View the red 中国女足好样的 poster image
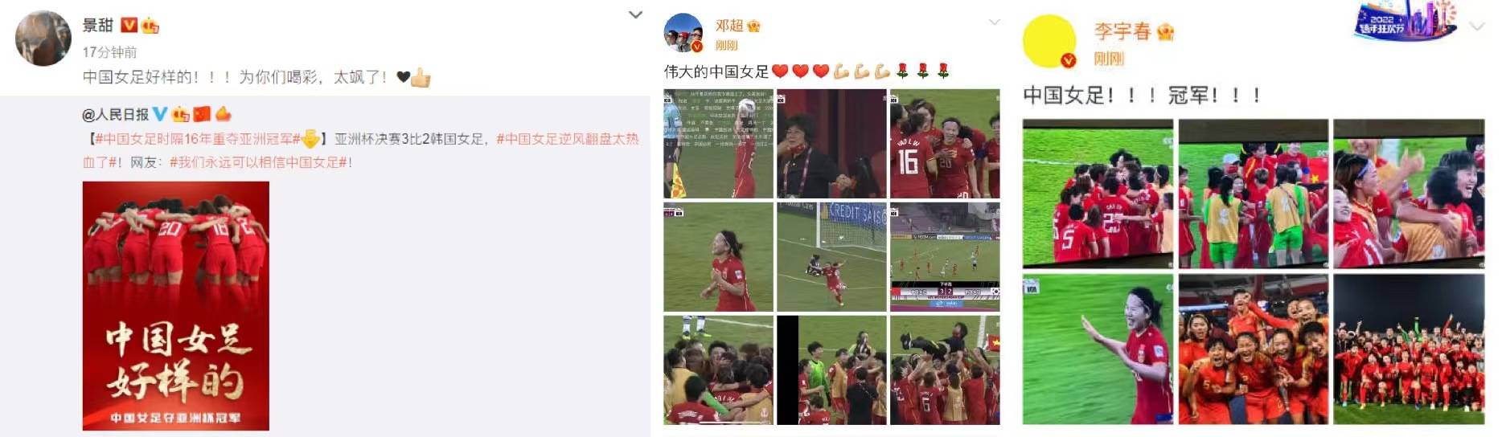Screen dimensions: 1502x437 176,306
